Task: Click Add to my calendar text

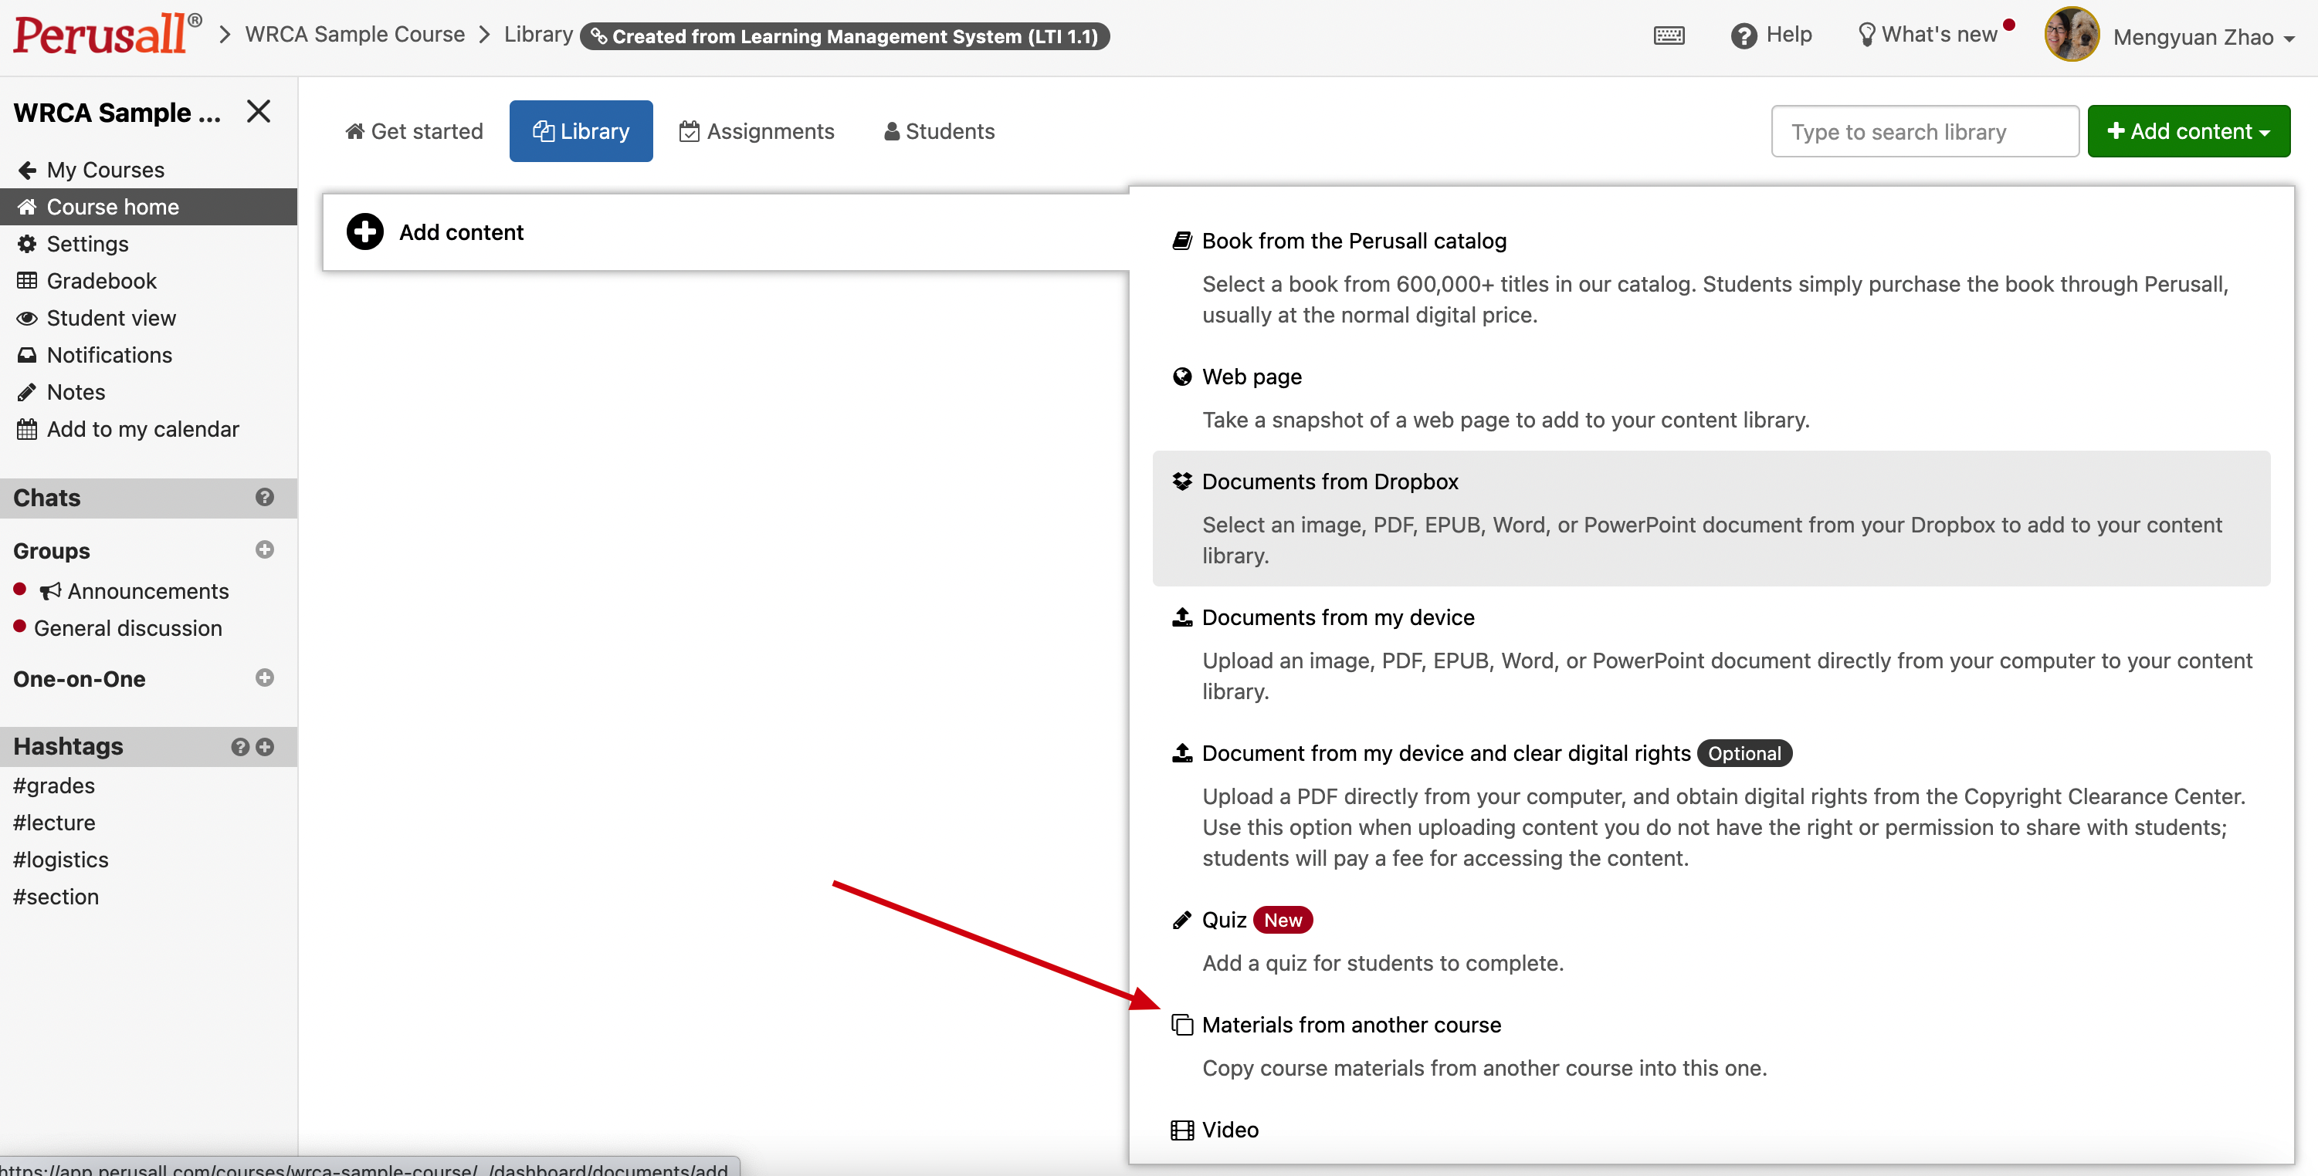Action: (x=143, y=429)
